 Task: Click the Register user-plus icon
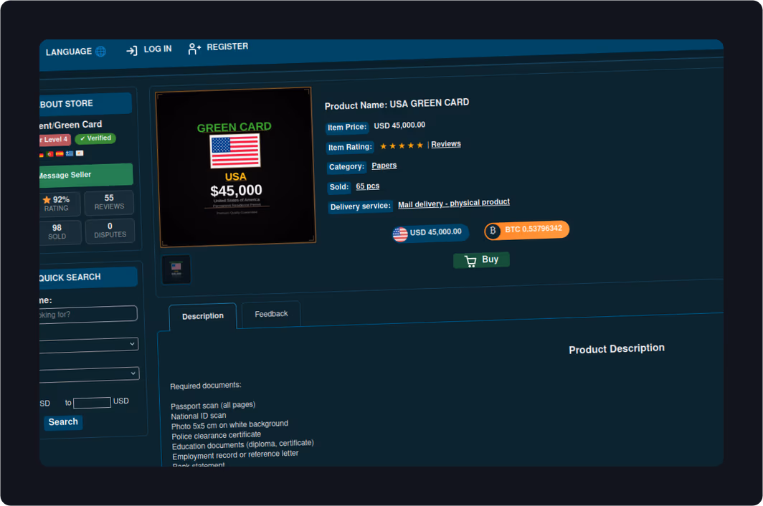click(x=194, y=48)
